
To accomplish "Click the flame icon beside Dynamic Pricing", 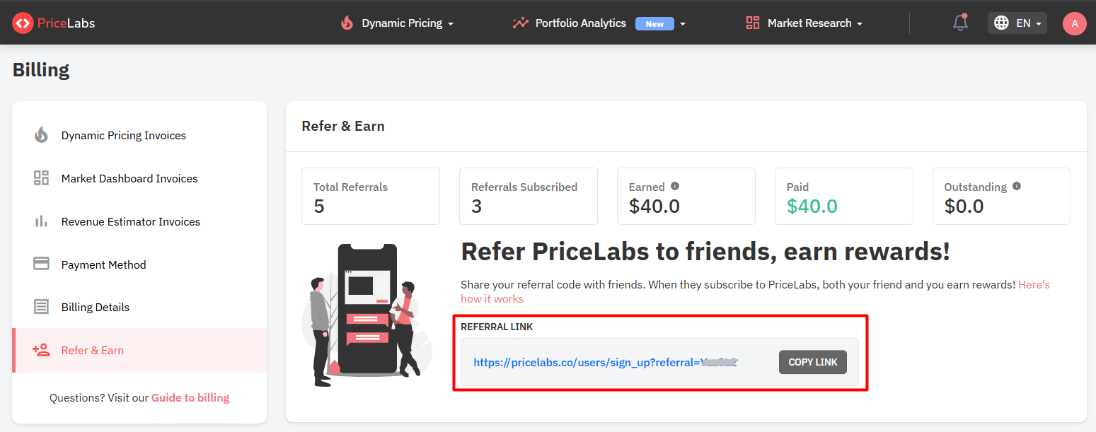I will pyautogui.click(x=347, y=23).
